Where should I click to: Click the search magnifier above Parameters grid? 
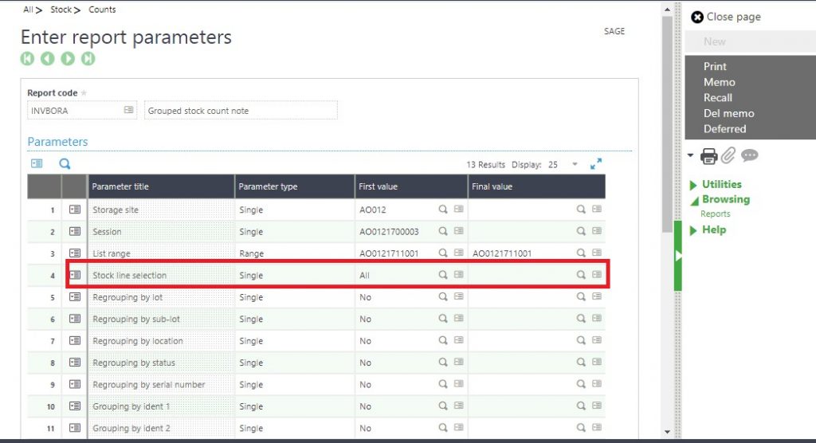(x=65, y=163)
